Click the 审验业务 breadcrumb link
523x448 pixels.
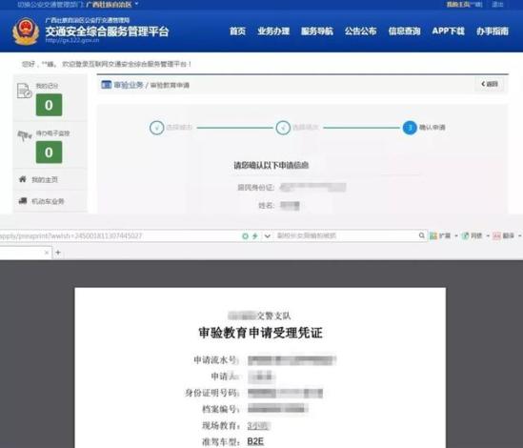coord(129,85)
